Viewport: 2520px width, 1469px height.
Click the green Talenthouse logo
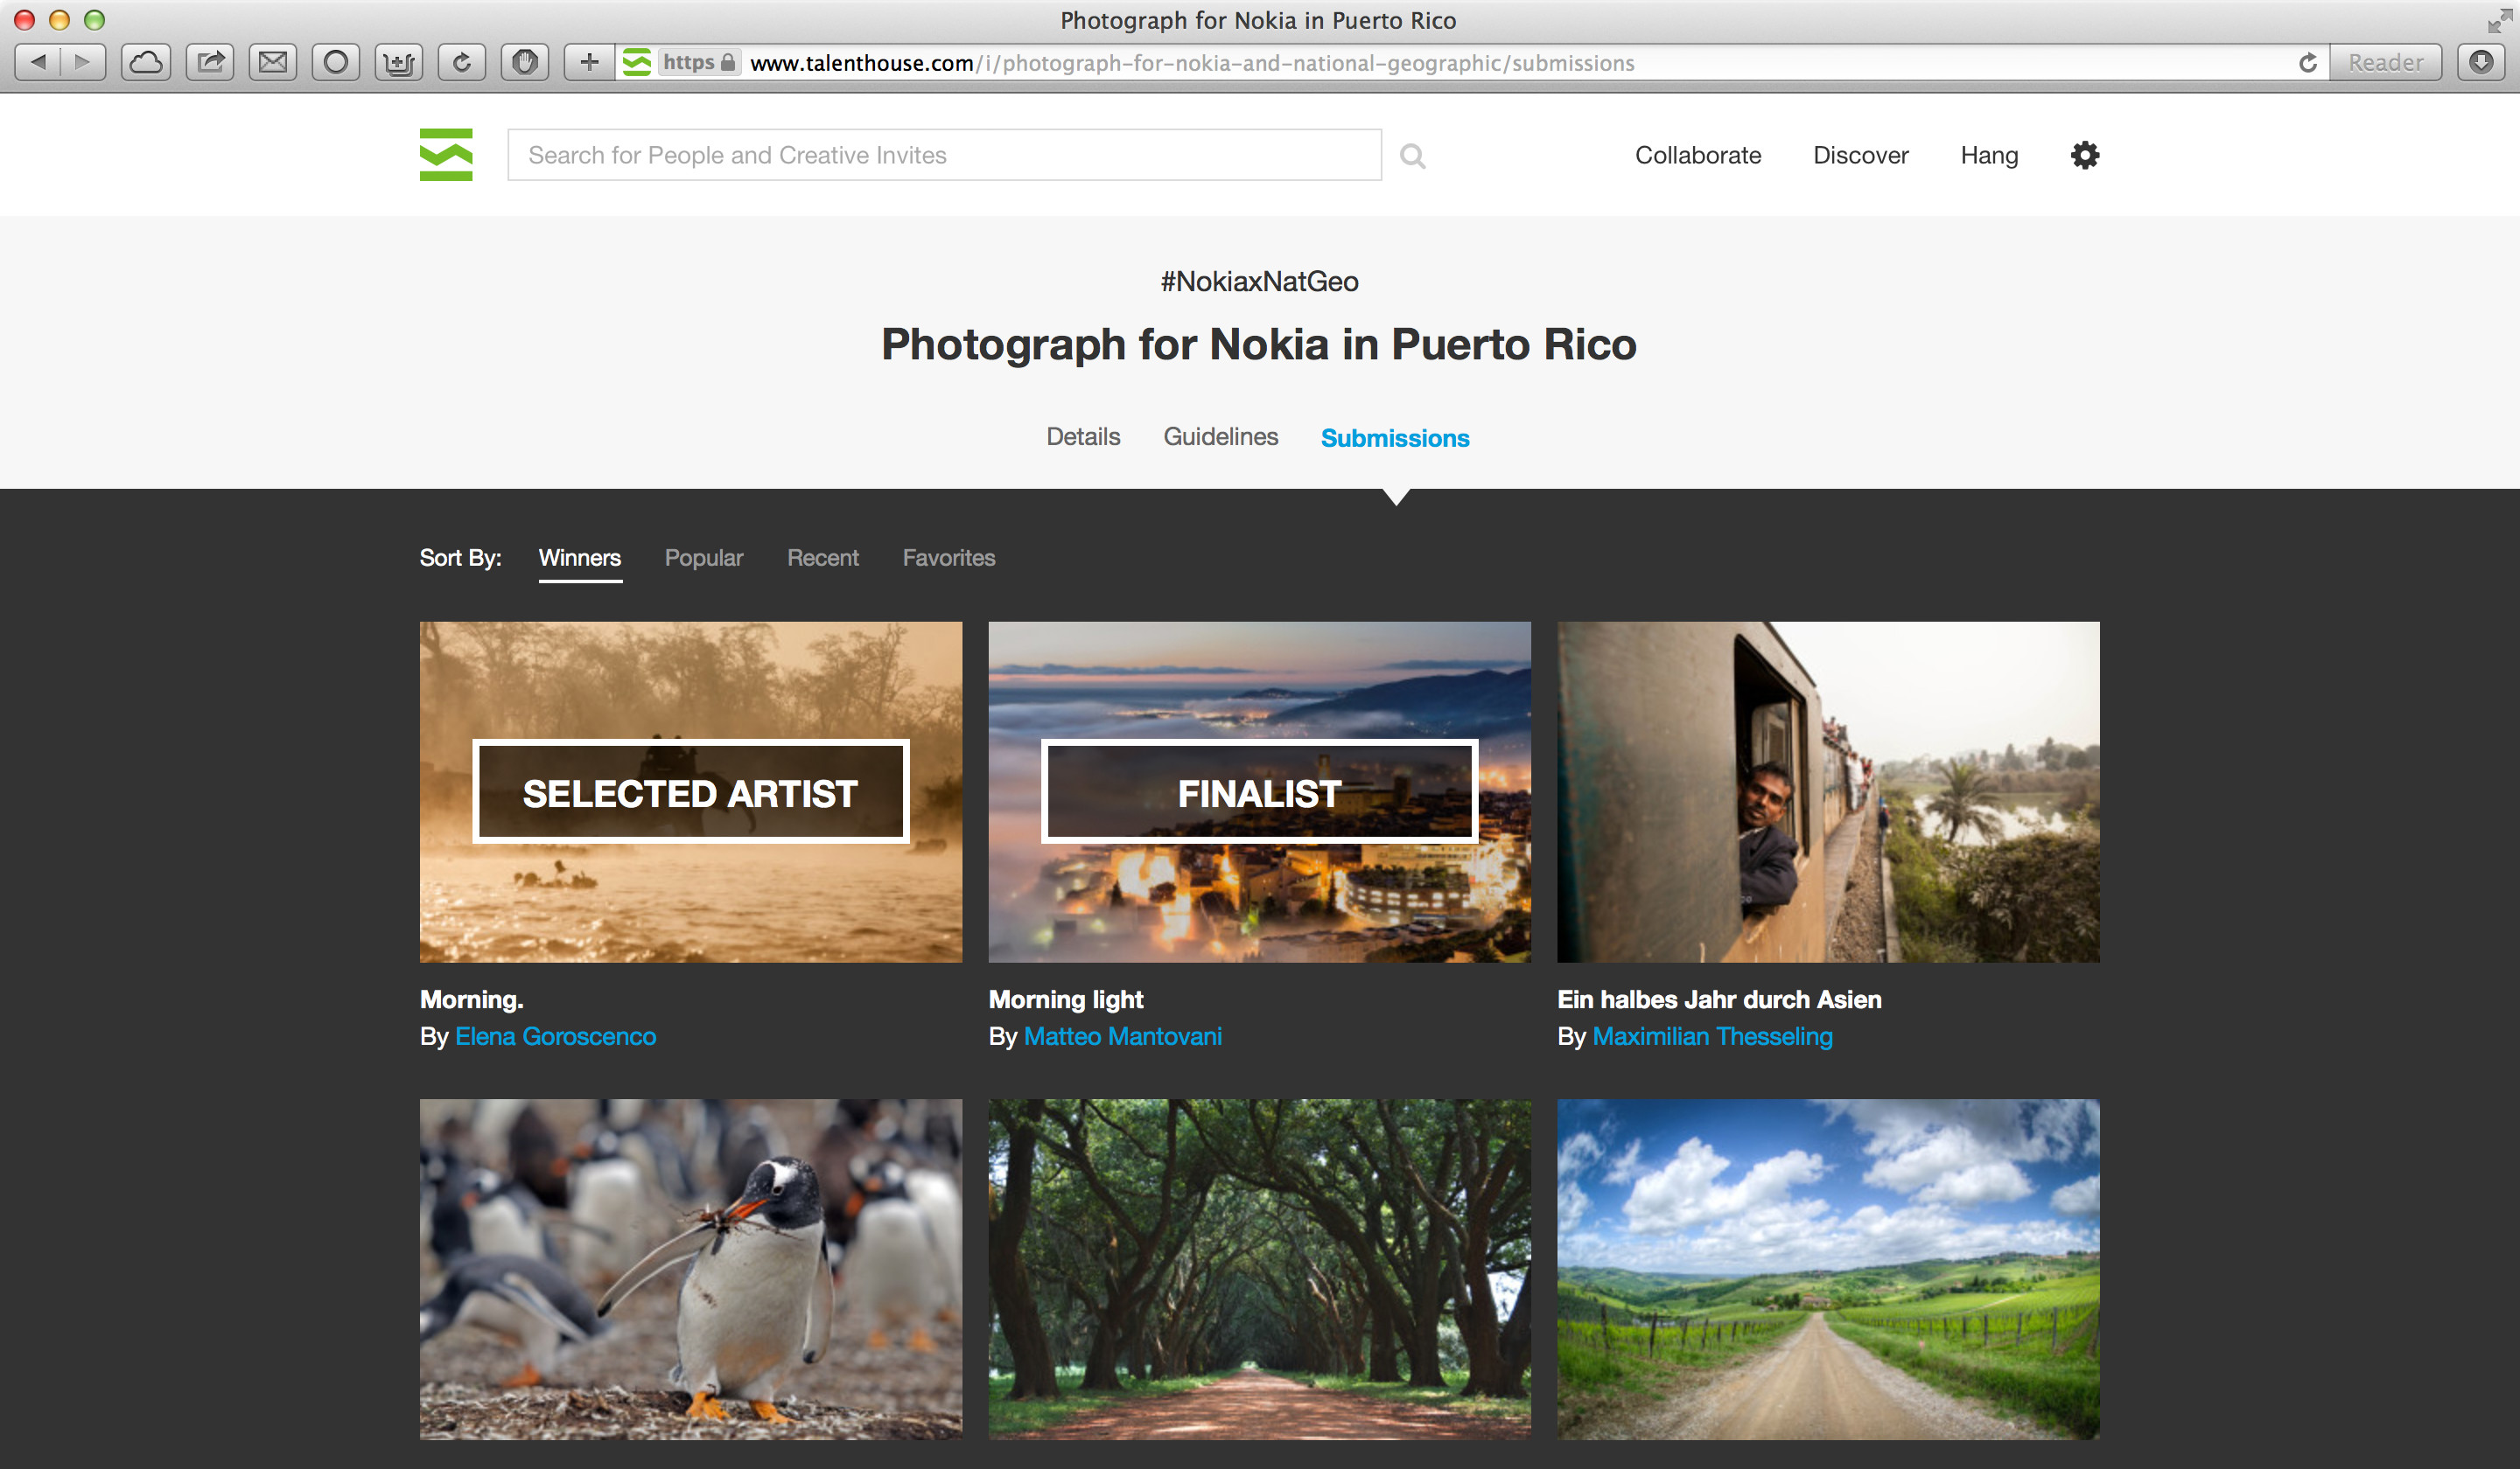tap(446, 155)
